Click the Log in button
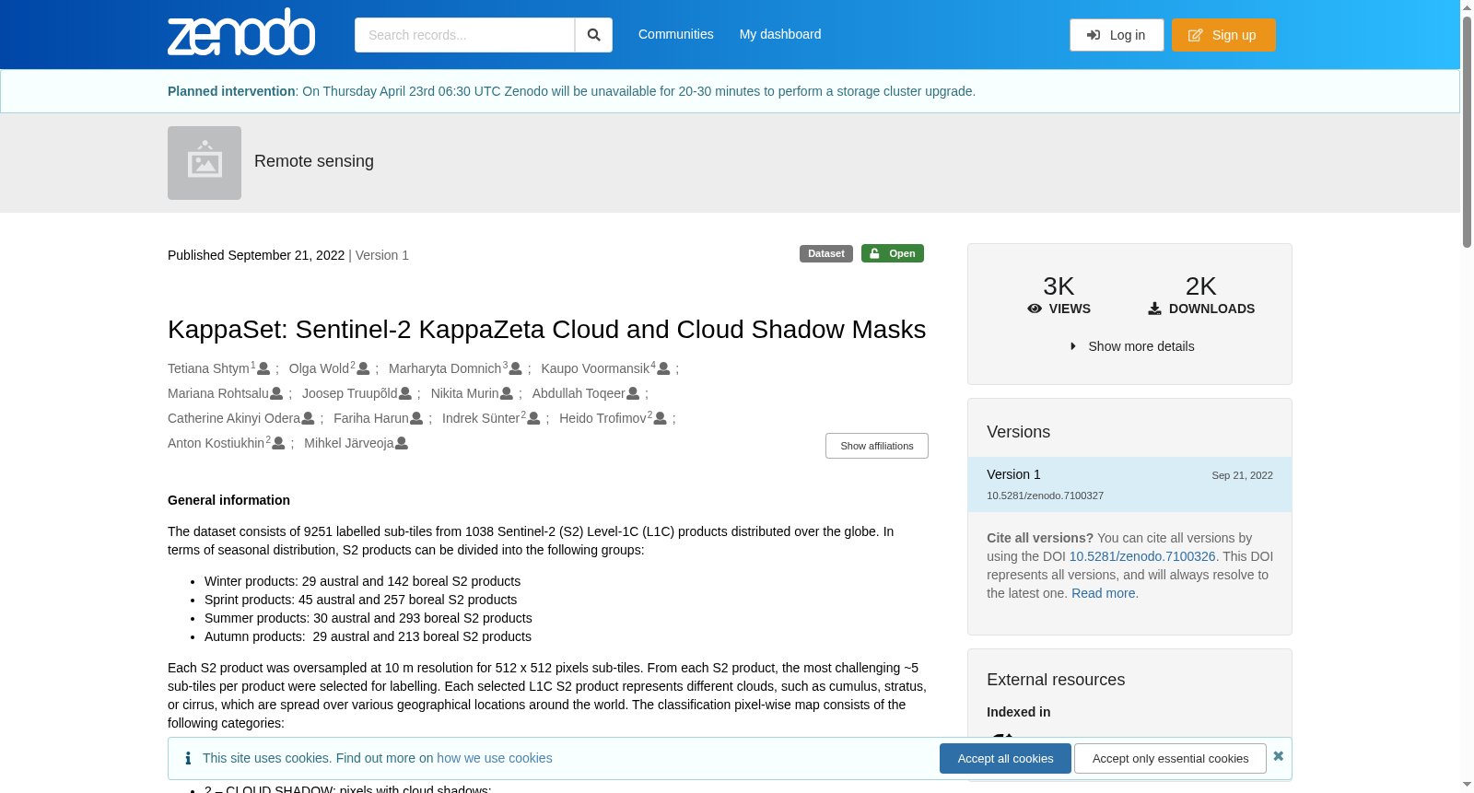This screenshot has width=1474, height=793. [x=1117, y=35]
